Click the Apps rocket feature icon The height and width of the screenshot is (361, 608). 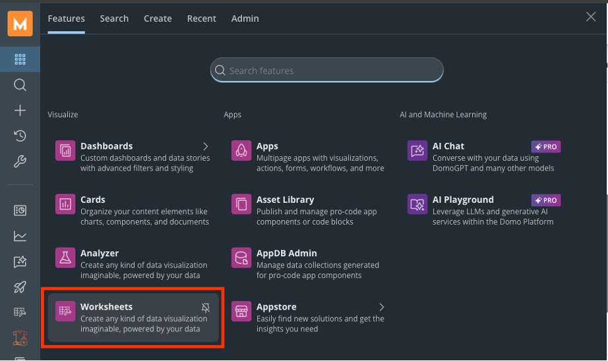[x=241, y=150]
